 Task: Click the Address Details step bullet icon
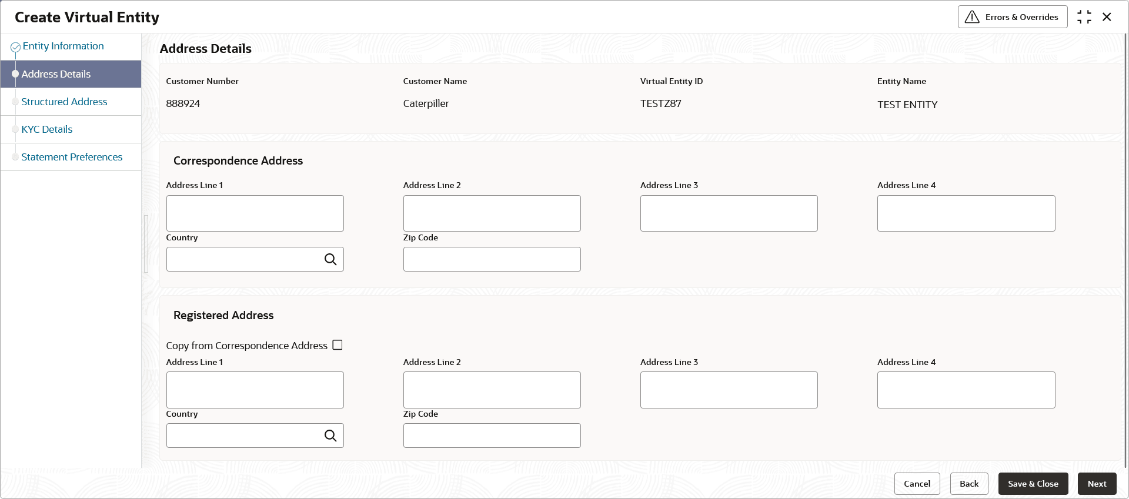(x=15, y=74)
